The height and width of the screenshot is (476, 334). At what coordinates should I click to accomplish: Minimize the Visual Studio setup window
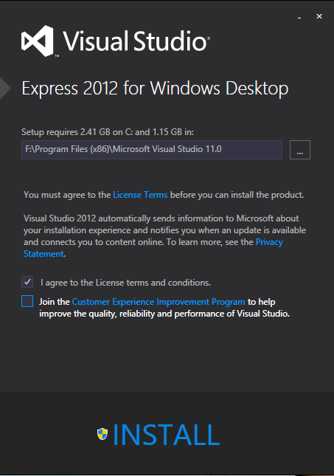299,16
